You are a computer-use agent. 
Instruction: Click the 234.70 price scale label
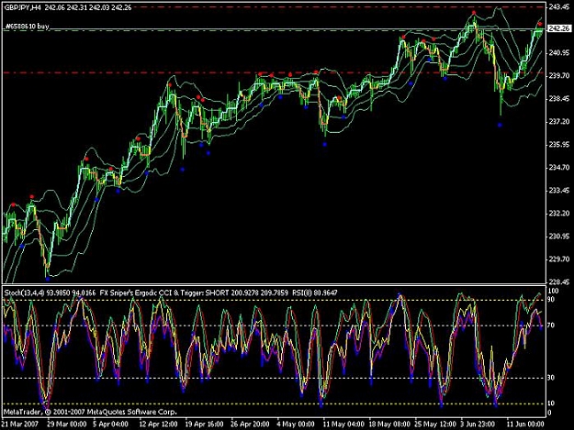[559, 167]
